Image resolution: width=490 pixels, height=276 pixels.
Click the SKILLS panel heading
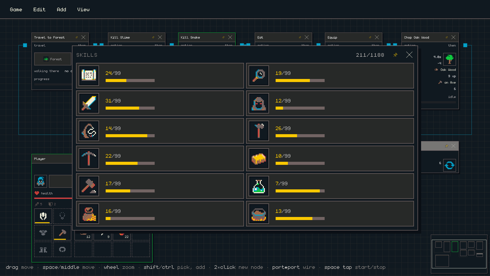click(87, 55)
